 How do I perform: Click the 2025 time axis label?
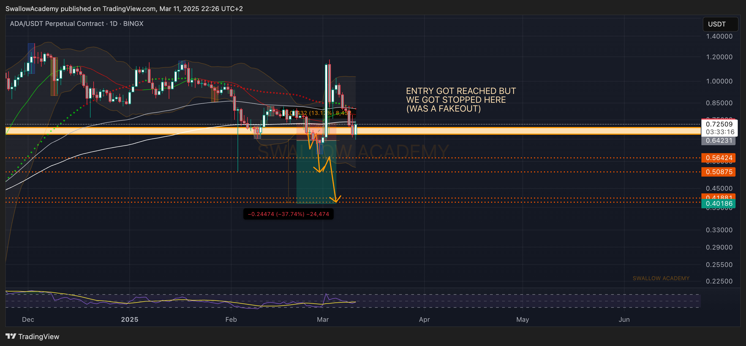[x=130, y=319]
